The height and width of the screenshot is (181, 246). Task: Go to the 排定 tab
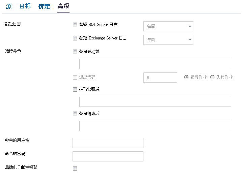click(x=44, y=6)
